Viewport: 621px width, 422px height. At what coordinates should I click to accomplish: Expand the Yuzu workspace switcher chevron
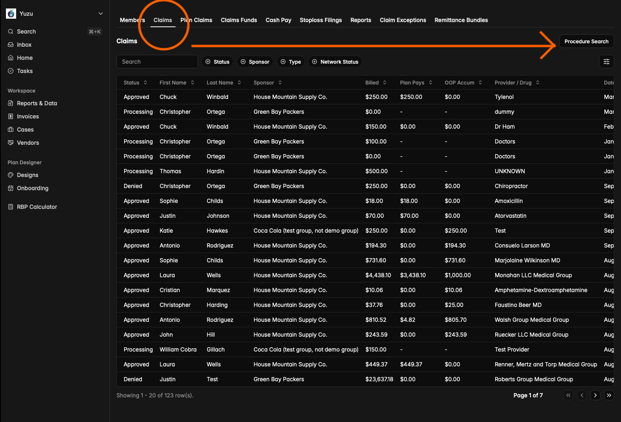click(101, 14)
